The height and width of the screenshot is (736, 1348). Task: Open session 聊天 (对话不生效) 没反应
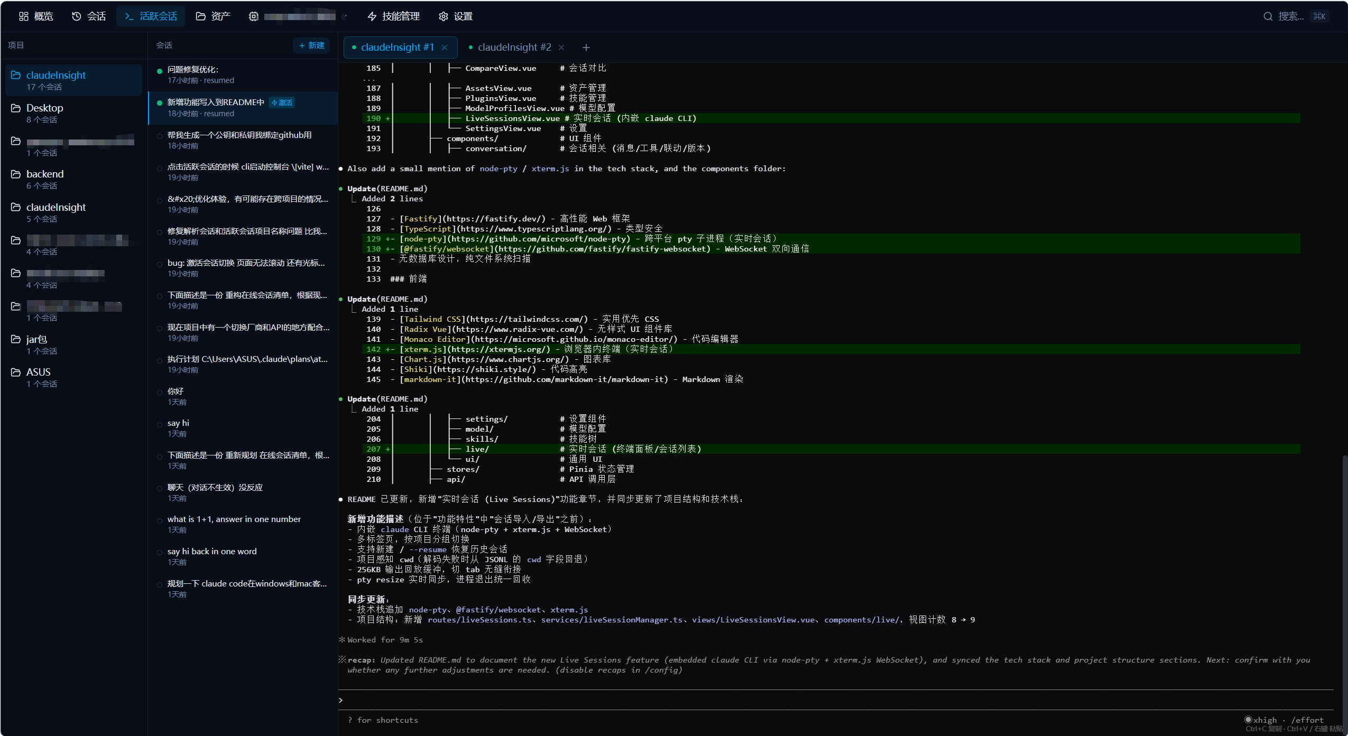pyautogui.click(x=243, y=492)
